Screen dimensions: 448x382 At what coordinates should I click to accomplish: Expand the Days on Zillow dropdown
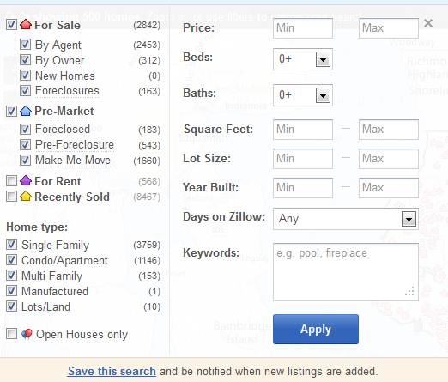coord(409,219)
